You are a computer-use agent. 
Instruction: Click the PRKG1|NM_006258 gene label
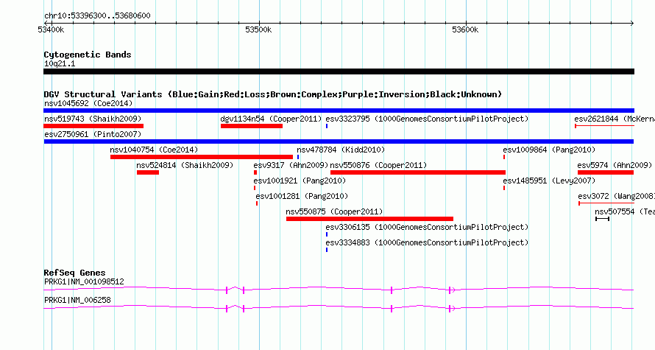tap(77, 300)
